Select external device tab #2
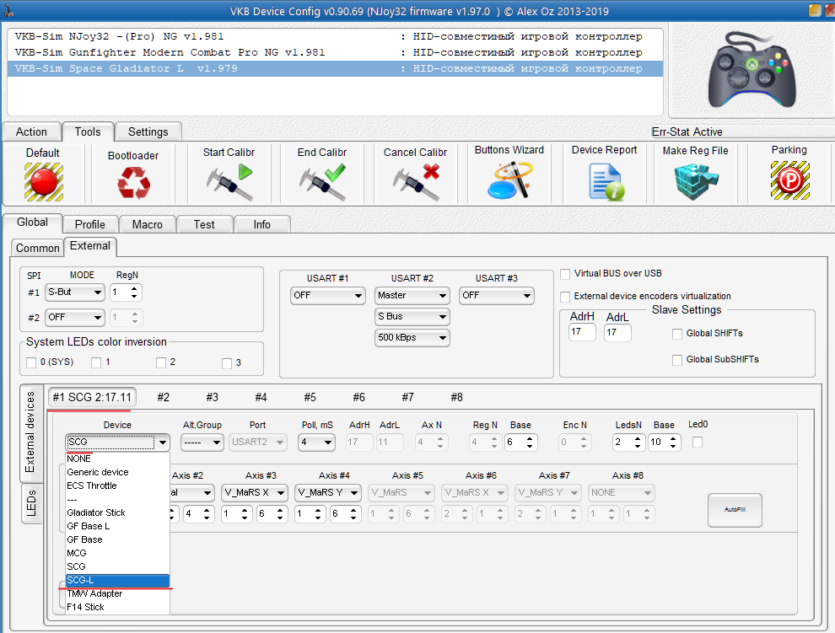Screen dimensions: 835x633 (164, 398)
